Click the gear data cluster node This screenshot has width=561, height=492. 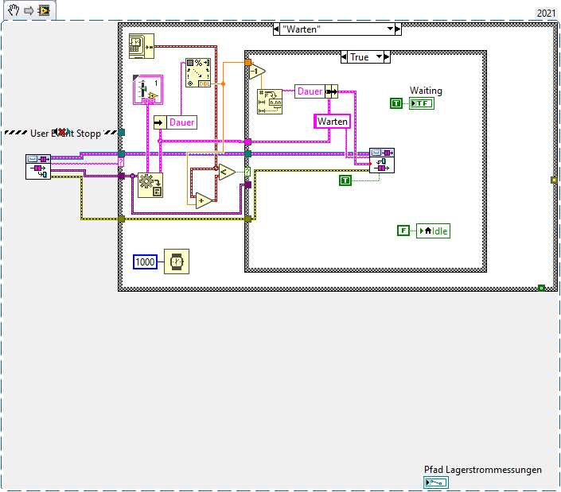[150, 185]
